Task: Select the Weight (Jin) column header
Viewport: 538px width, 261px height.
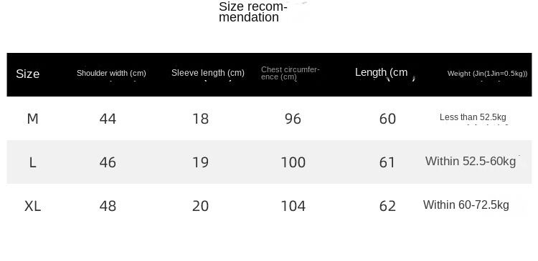Action: 487,73
